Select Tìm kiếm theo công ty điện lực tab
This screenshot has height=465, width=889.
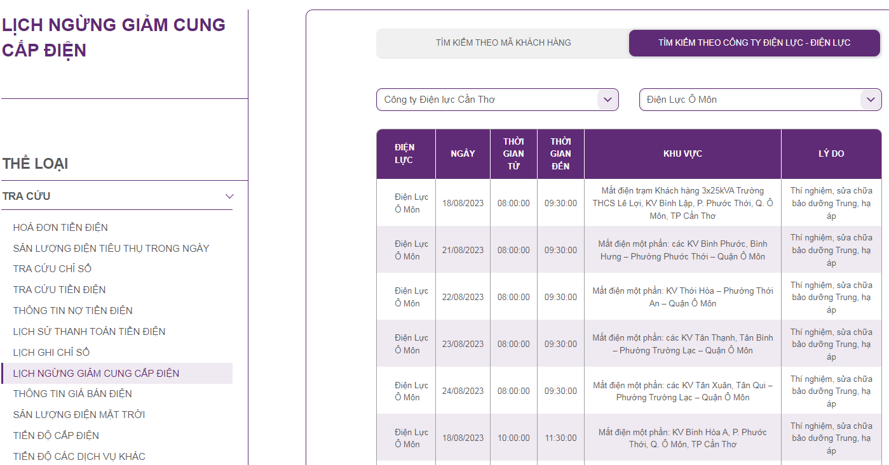(x=754, y=43)
